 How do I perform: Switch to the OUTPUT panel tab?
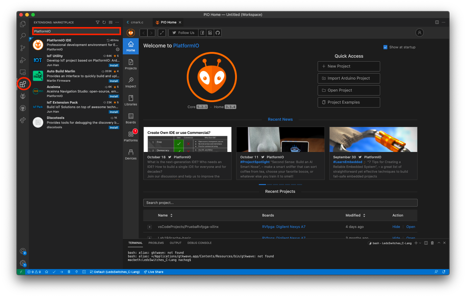click(x=176, y=243)
